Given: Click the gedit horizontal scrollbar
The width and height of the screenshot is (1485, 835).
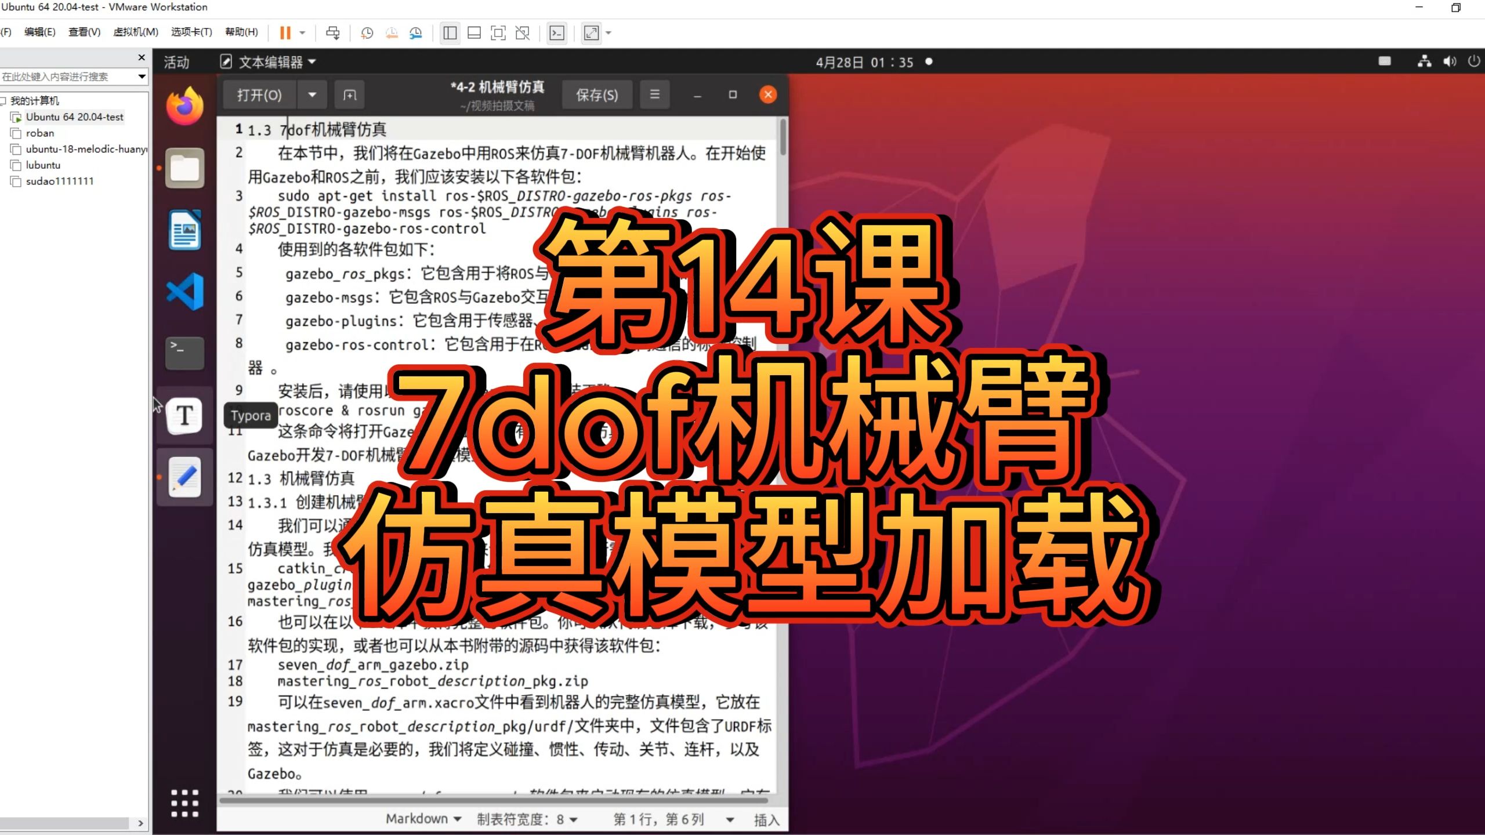Looking at the screenshot, I should tap(494, 801).
